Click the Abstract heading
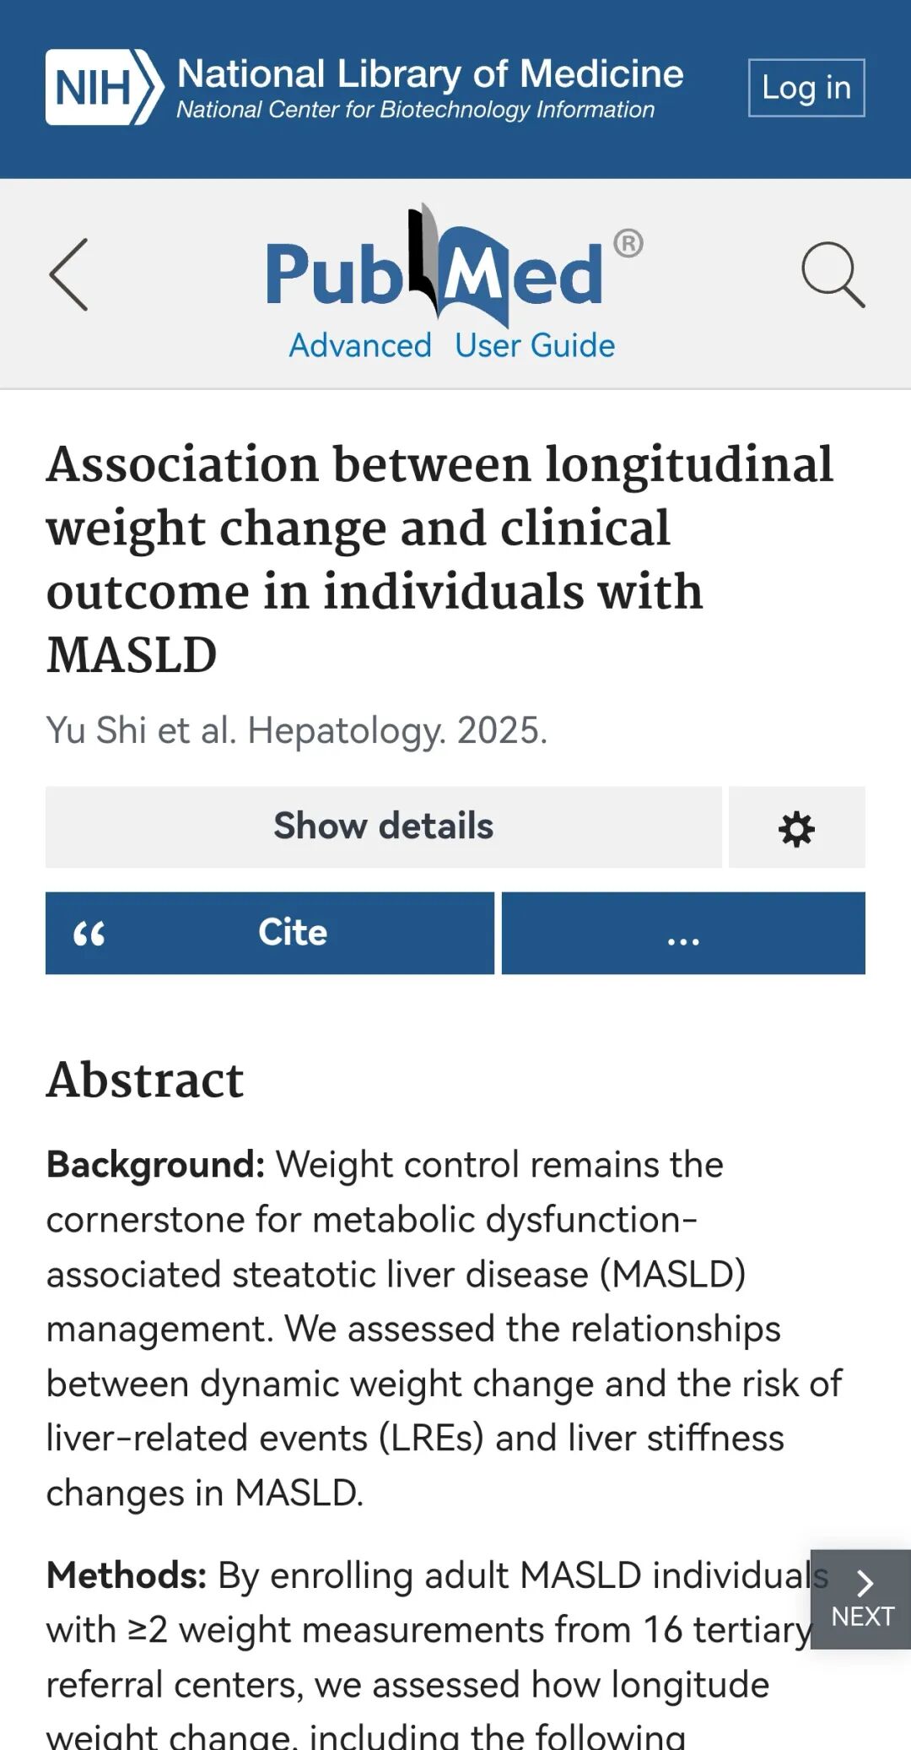 145,1080
